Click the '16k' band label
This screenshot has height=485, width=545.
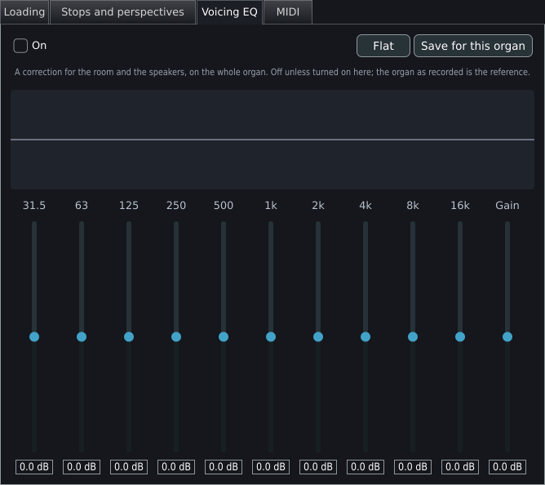pos(460,205)
